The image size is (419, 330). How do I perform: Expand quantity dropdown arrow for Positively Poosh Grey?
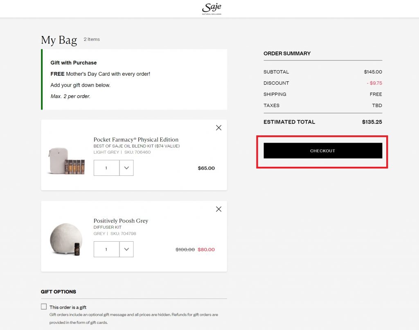point(126,249)
